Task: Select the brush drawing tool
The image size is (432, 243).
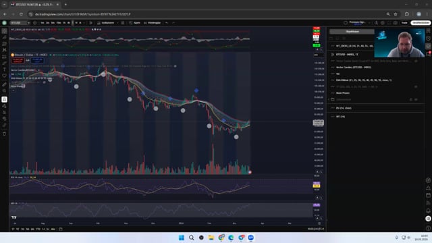Action: click(x=5, y=63)
